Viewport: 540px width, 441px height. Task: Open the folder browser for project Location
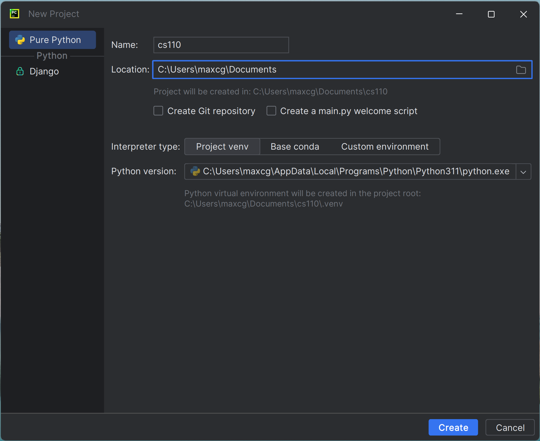coord(521,70)
